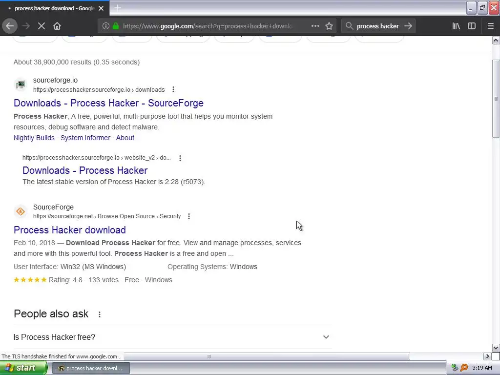Select process hacker download taskbar window button
500x375 pixels.
[90, 368]
